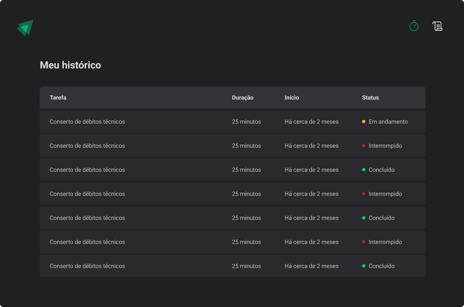Viewport: 464px width, 307px height.
Task: Sort by the 'Status' column header
Action: coord(370,97)
